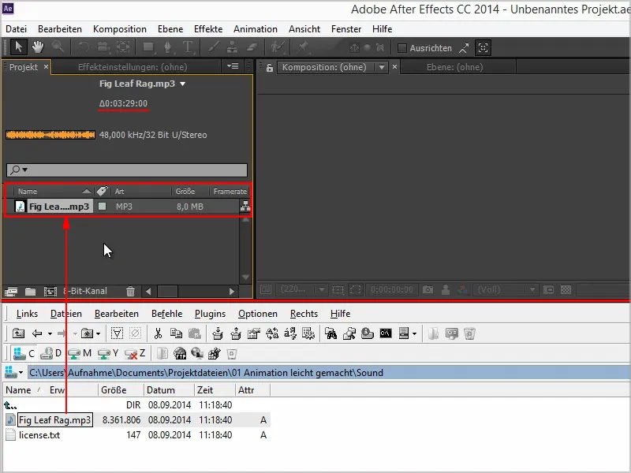Toggle the snap collapsed-compositions icon

(483, 48)
